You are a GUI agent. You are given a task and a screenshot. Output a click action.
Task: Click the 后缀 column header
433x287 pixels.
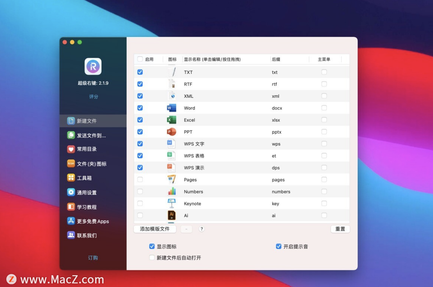point(276,59)
